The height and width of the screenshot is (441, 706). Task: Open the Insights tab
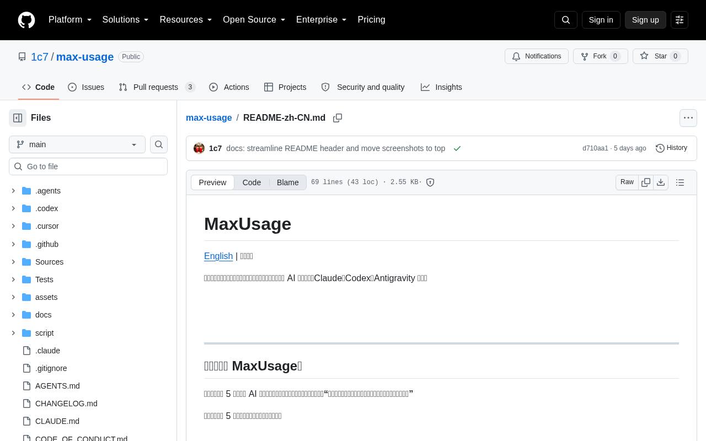(441, 87)
